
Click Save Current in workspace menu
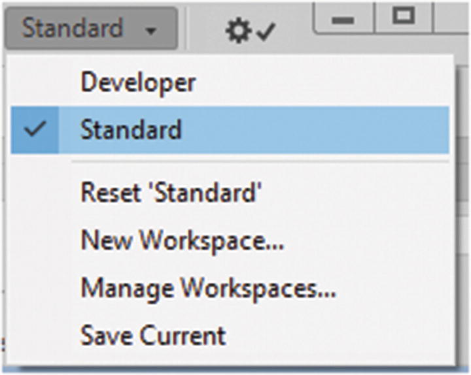coord(153,334)
